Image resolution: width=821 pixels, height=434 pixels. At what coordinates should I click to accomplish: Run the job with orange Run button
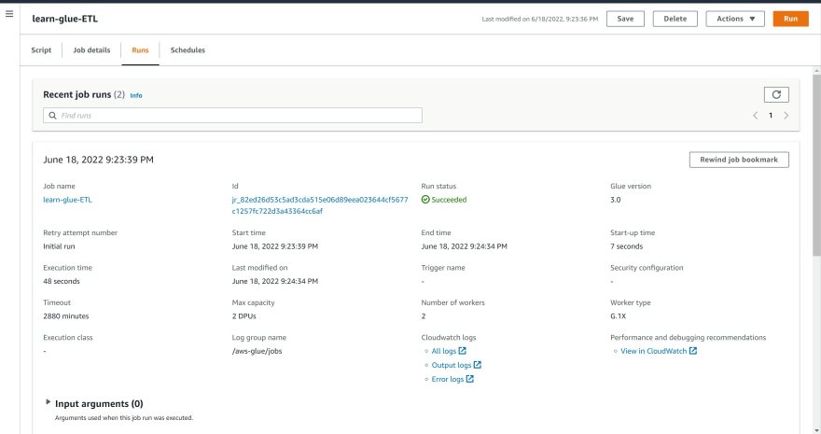[x=790, y=19]
